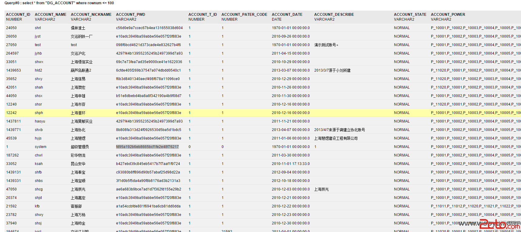This screenshot has width=521, height=232.
Task: Click account name 'shfb'
Action: coord(38,172)
